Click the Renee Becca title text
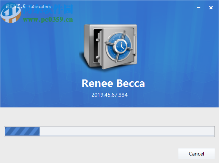 click(x=113, y=84)
